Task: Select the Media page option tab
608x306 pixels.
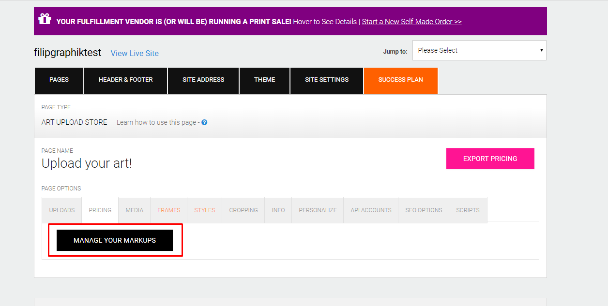Action: click(x=134, y=210)
